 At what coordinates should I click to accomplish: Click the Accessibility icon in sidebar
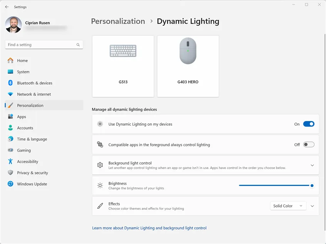(x=10, y=162)
